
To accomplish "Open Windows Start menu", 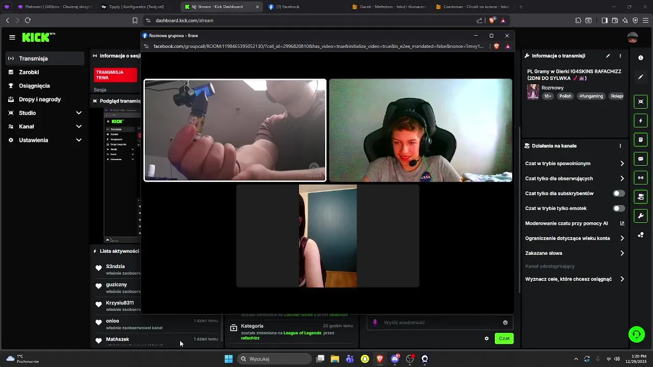I will [x=229, y=359].
